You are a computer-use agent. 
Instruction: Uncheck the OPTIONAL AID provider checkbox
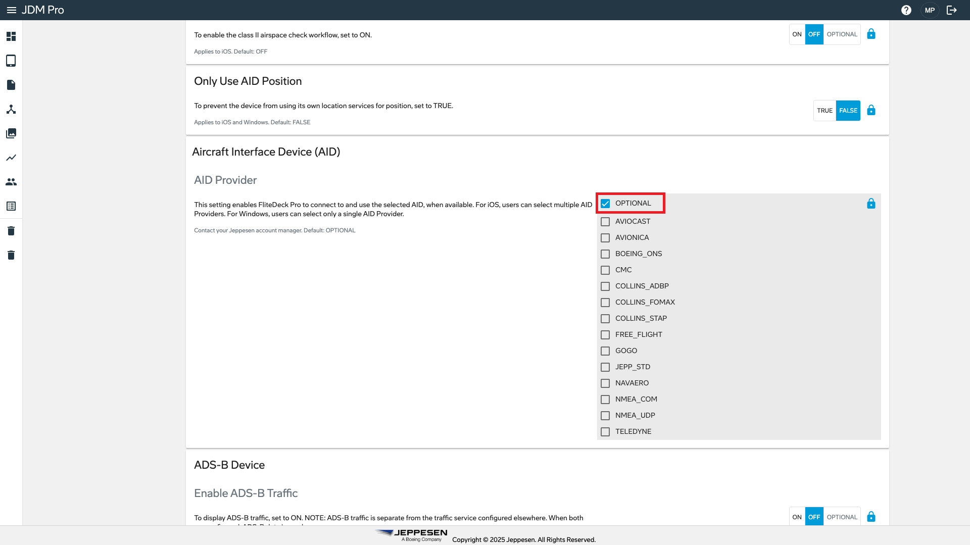click(605, 204)
